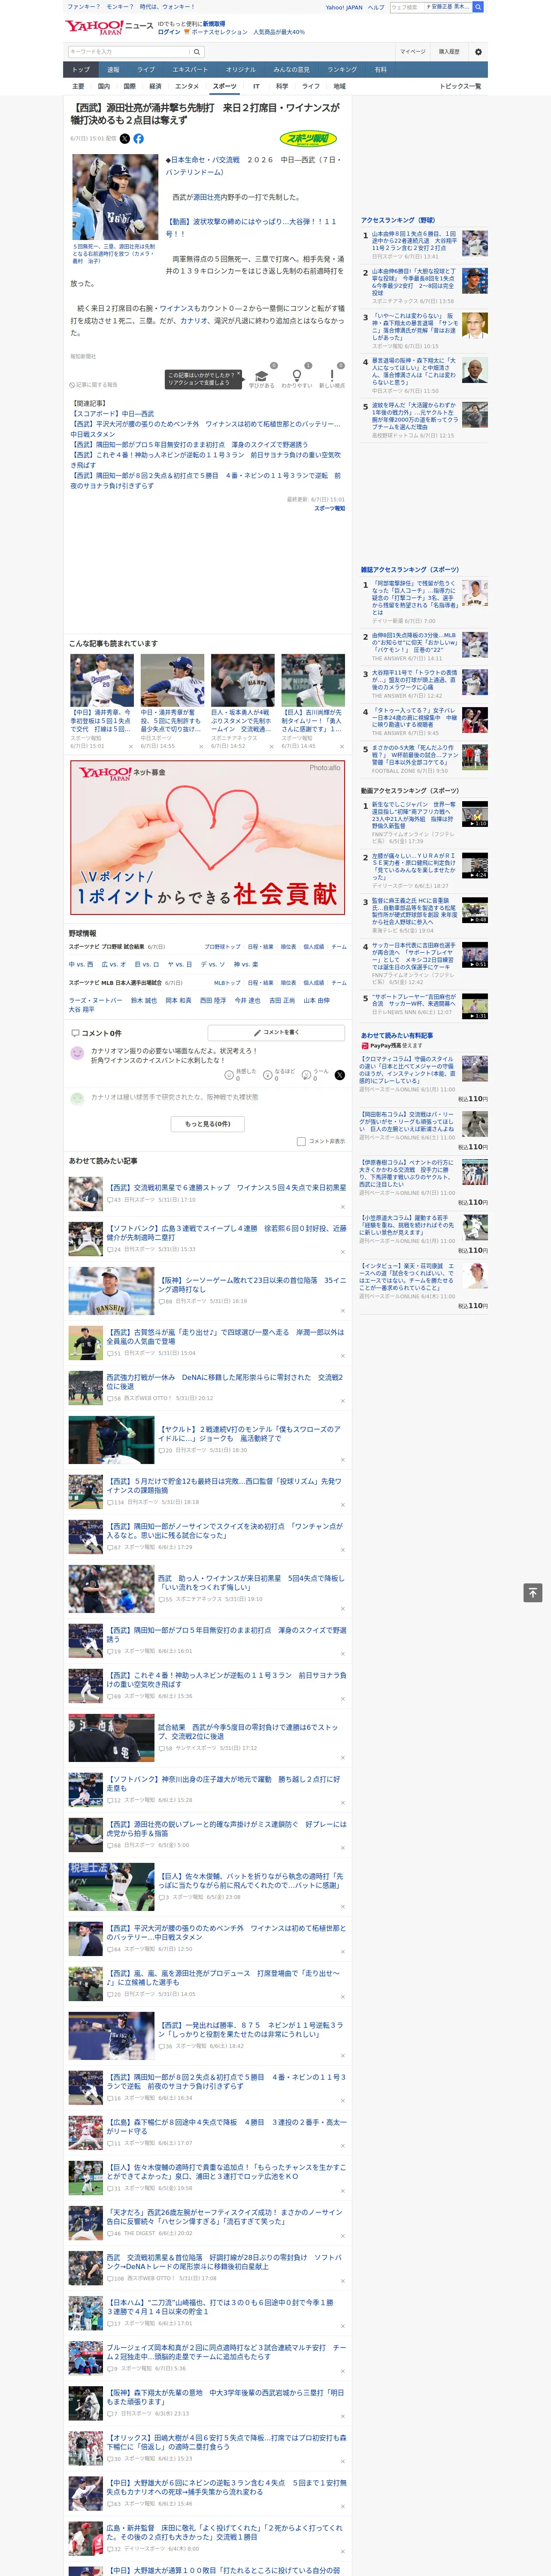Share the article on Facebook
Image resolution: width=551 pixels, height=2576 pixels.
(x=138, y=139)
